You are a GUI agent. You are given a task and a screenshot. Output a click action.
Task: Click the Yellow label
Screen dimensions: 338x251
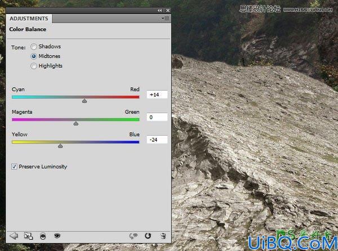tap(20, 135)
